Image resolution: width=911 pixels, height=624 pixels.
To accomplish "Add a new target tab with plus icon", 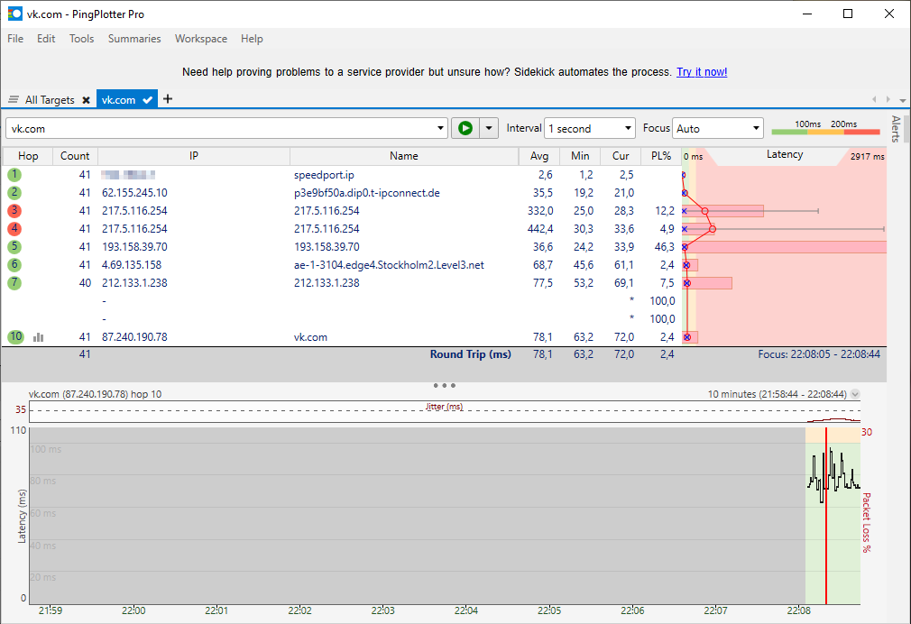I will point(168,99).
